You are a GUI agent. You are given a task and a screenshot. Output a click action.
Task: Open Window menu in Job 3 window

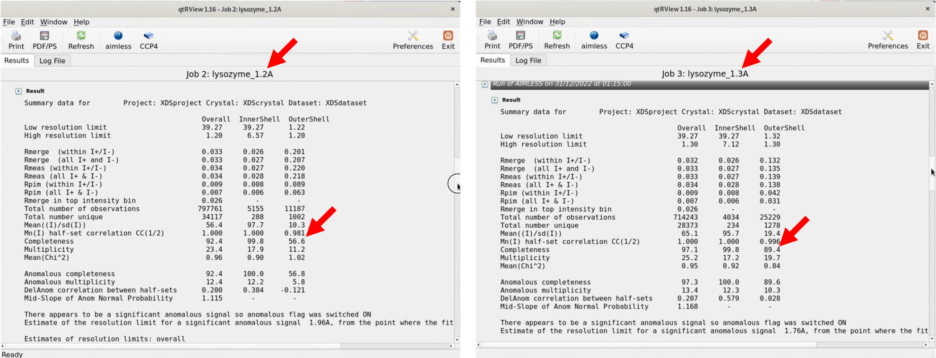point(529,22)
